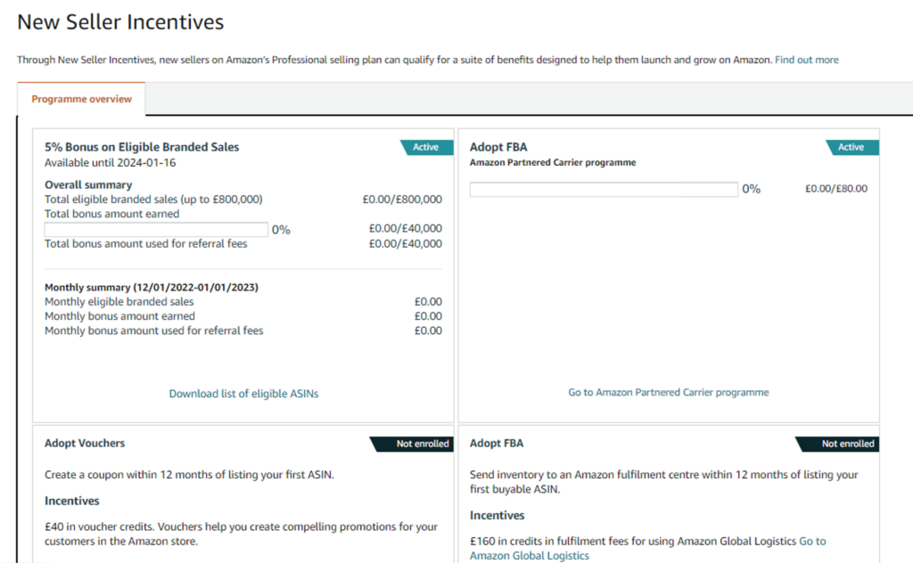
Task: Click the Overall summary heading
Action: (x=88, y=185)
